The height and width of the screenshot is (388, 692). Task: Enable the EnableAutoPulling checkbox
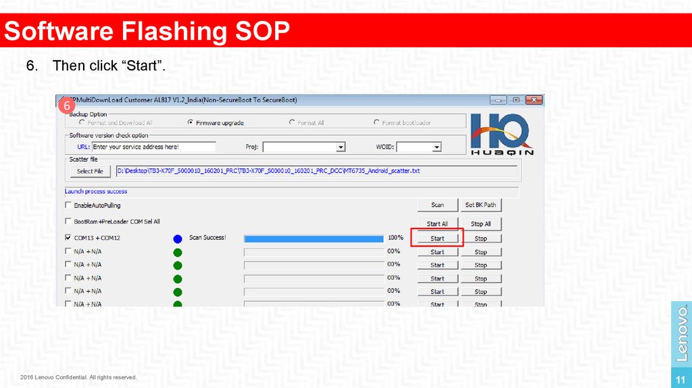tap(68, 205)
